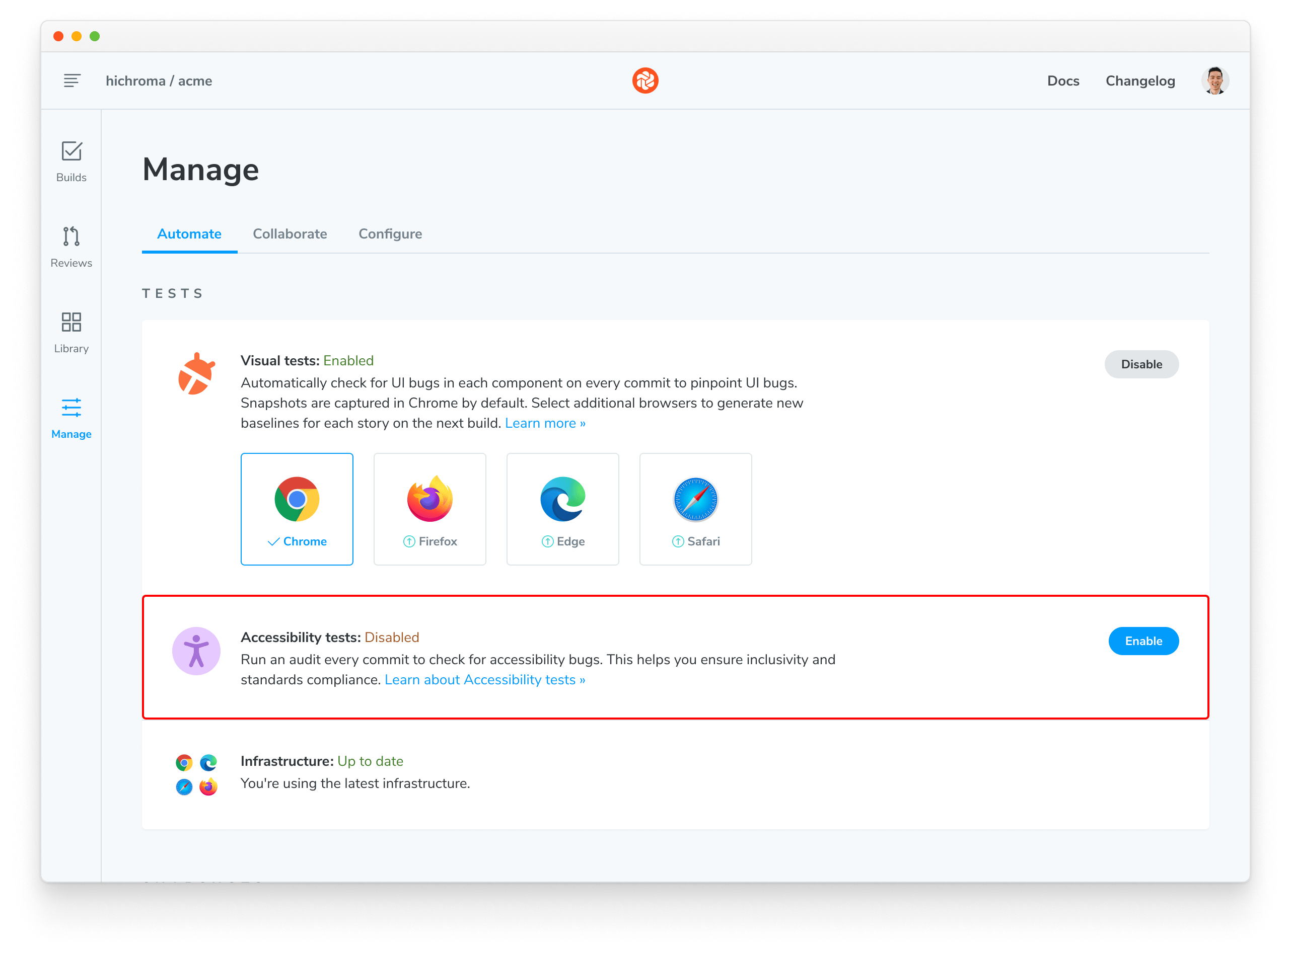The height and width of the screenshot is (953, 1291).
Task: Toggle Chrome browser for snapshot captures
Action: [297, 509]
